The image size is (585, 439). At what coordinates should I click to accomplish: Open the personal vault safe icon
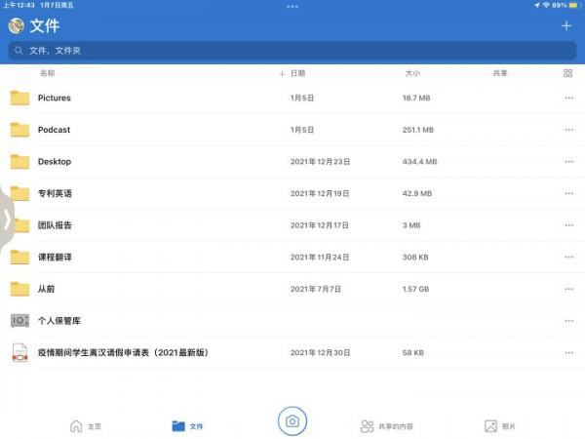19,321
